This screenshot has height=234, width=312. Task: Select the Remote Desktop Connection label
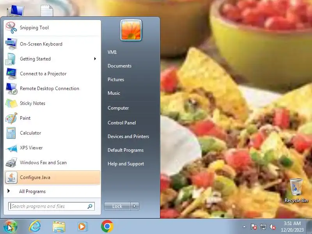pyautogui.click(x=50, y=89)
